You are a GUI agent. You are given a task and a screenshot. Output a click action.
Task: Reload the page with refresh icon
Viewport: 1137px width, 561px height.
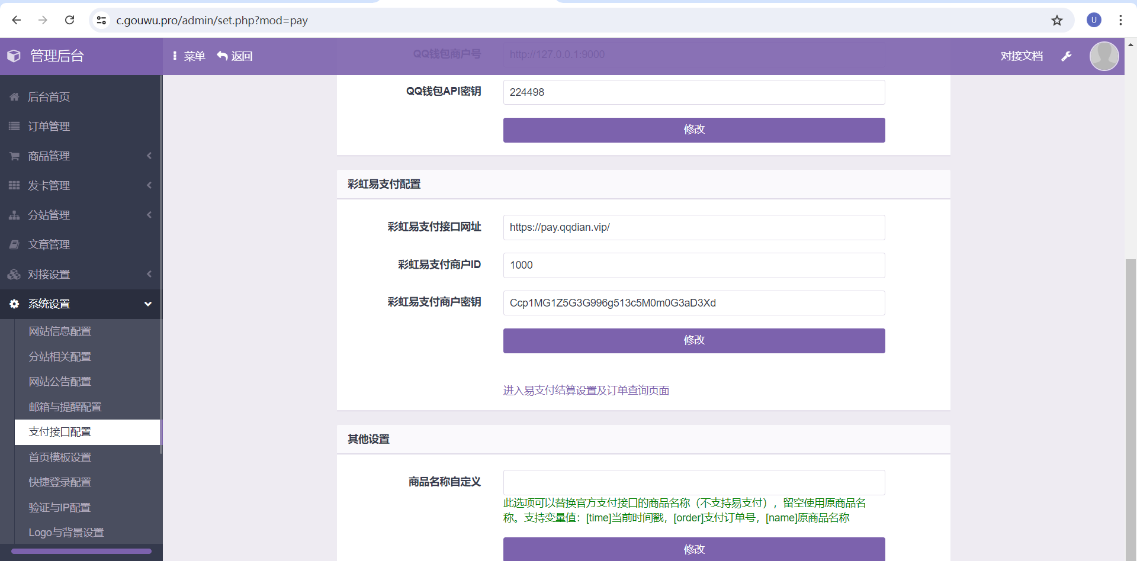(x=69, y=20)
